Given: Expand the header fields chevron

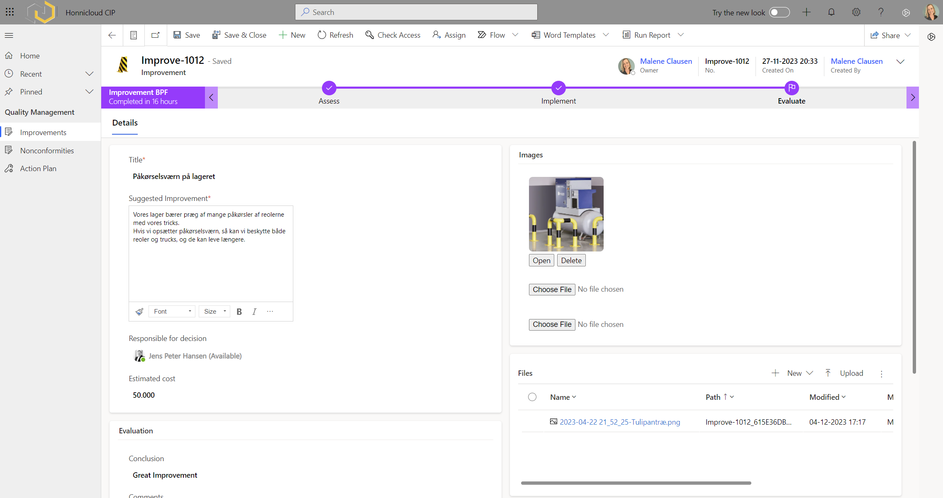Looking at the screenshot, I should 900,62.
